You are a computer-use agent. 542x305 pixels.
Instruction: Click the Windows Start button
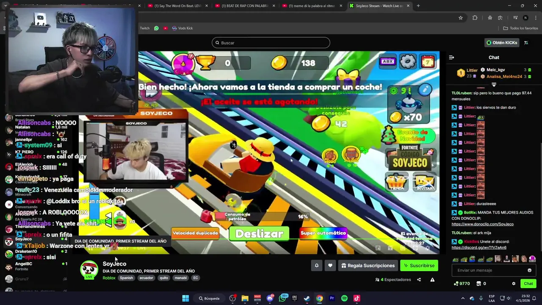click(185, 298)
